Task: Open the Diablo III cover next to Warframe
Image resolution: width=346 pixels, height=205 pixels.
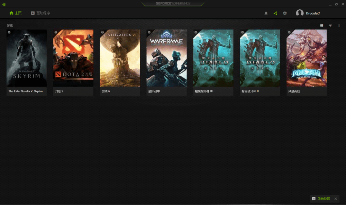Action: click(213, 58)
